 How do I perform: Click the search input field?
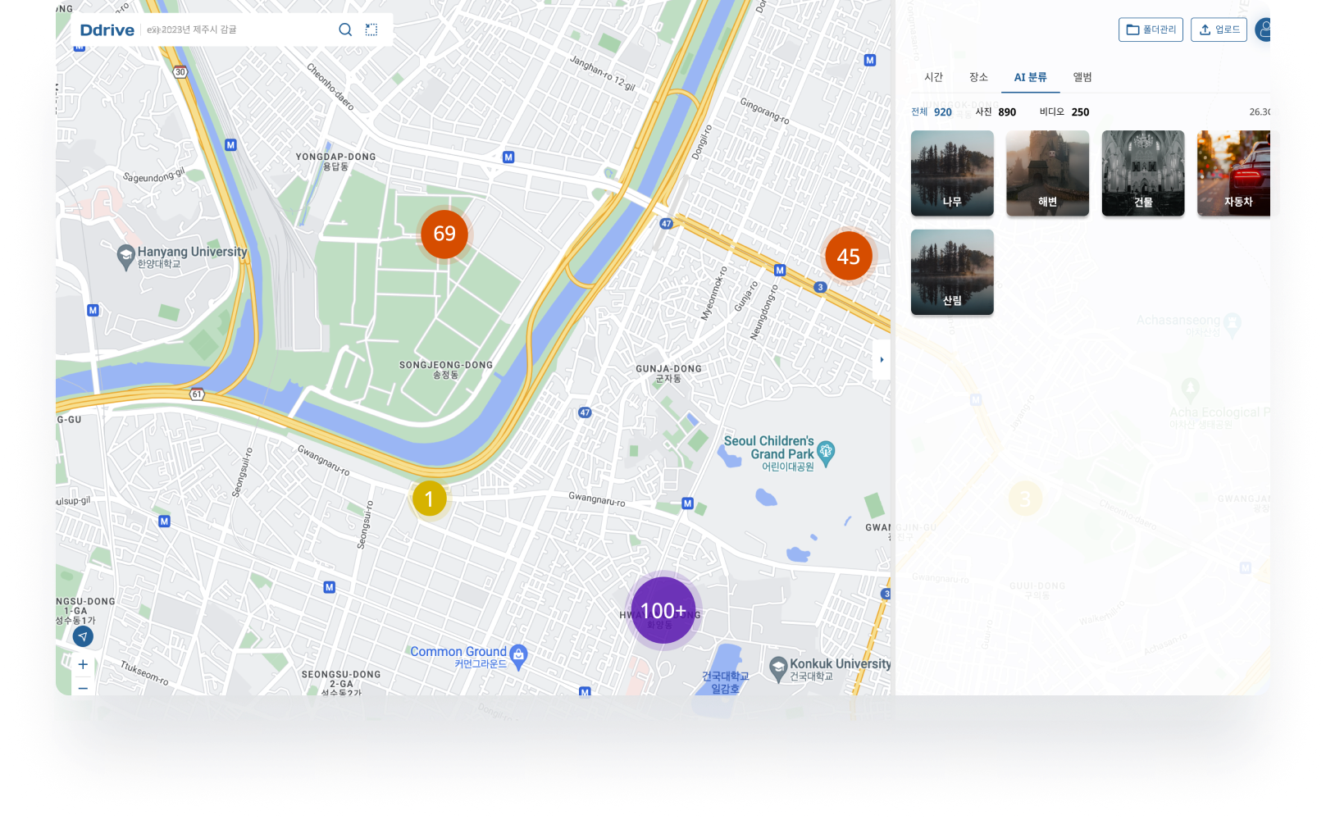(238, 30)
